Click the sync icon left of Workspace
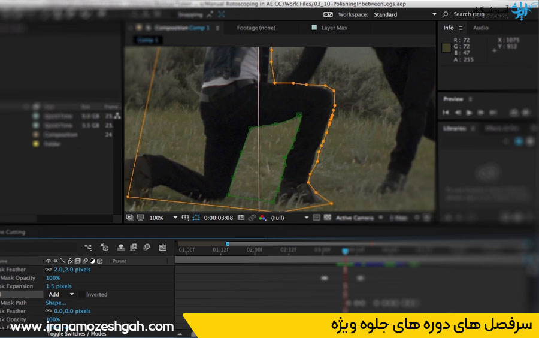The width and height of the screenshot is (539, 338). pos(328,14)
